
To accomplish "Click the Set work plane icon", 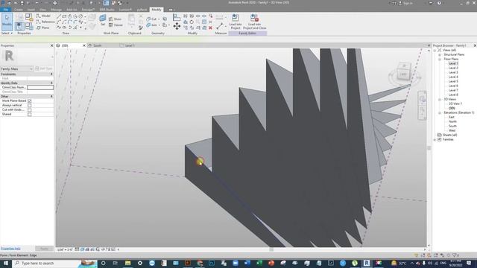I will 103,20.
